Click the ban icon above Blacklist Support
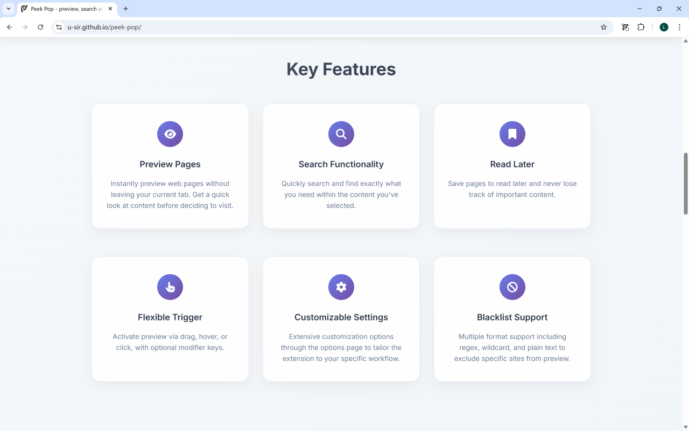The image size is (689, 431). click(x=512, y=287)
